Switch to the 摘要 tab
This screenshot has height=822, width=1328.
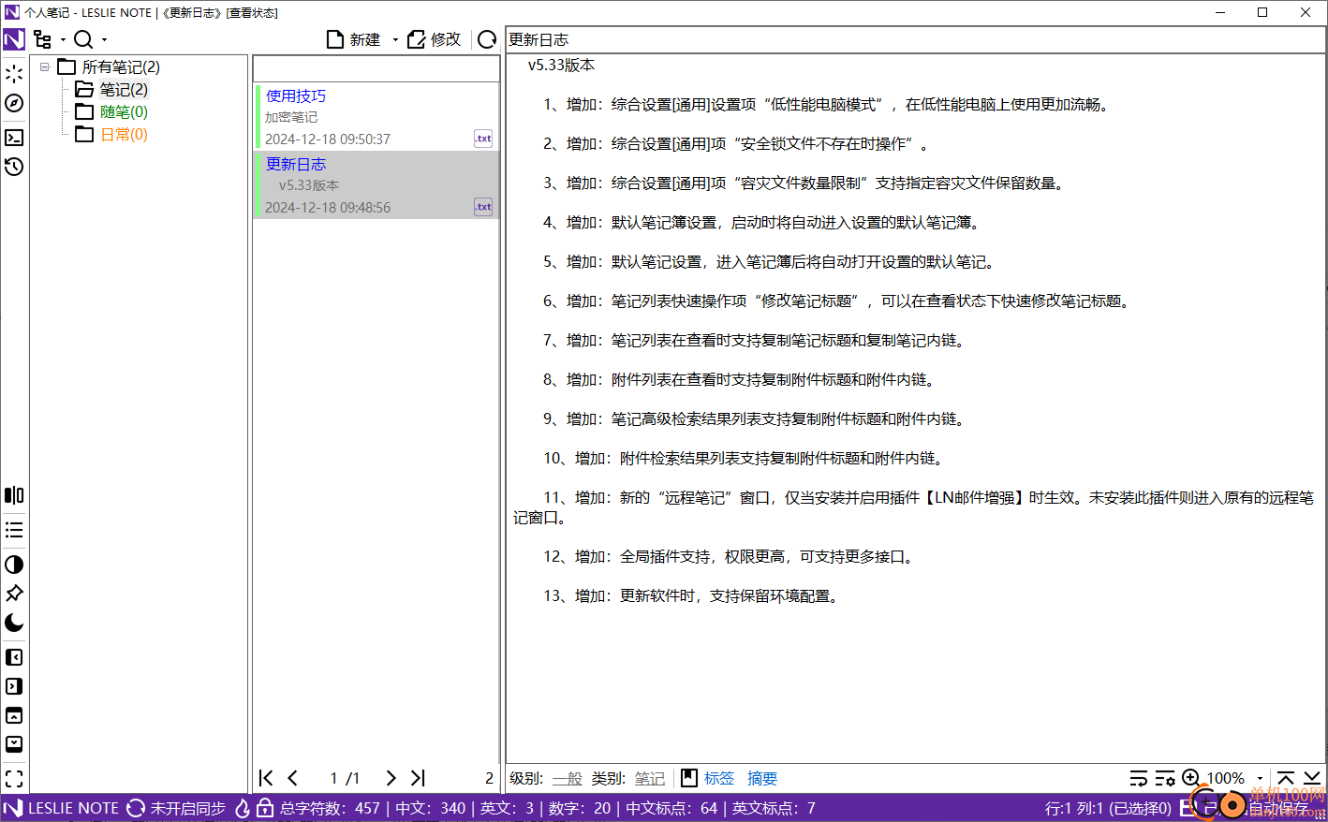point(762,779)
